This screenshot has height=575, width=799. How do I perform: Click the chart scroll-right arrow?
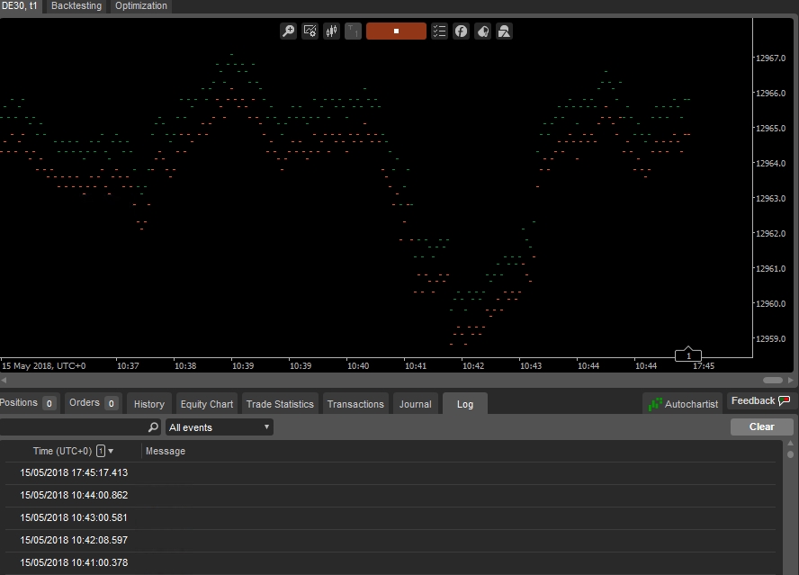[790, 380]
